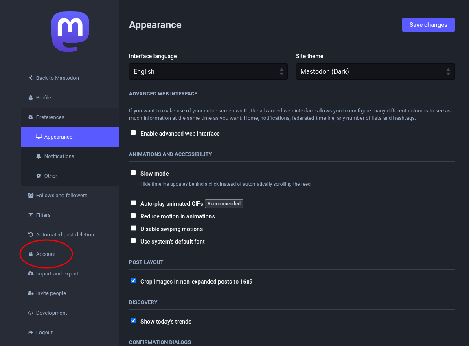Click the Filters funnel icon
Viewport: 469px width, 346px height.
click(31, 215)
